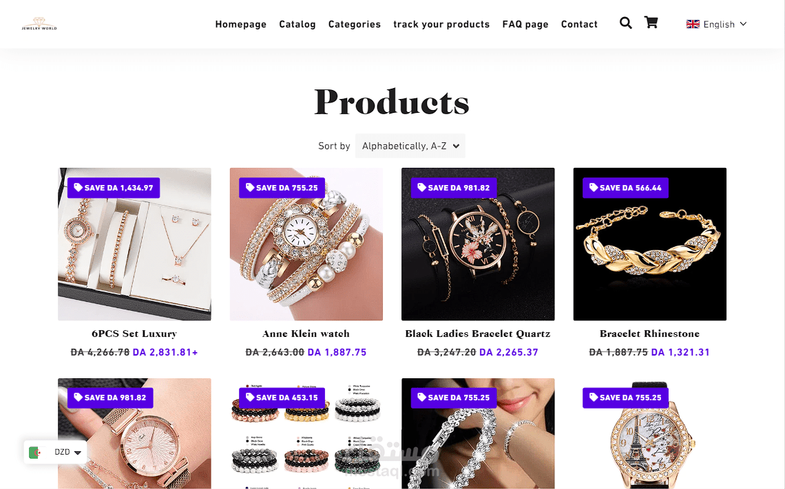This screenshot has height=489, width=785.
Task: Open the Bracelet Rhinestone product image
Action: (x=650, y=244)
